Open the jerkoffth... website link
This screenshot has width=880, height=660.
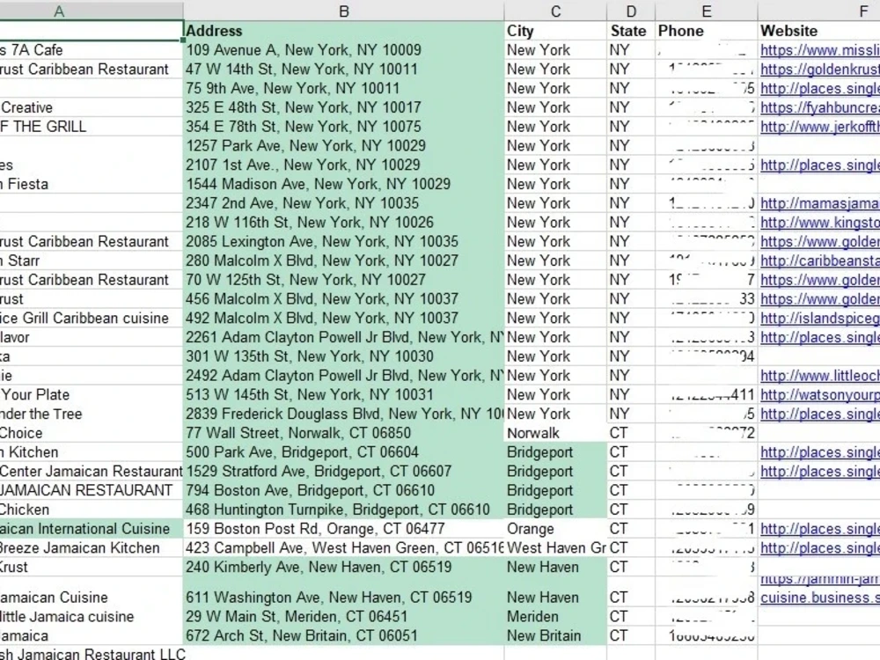pos(820,126)
